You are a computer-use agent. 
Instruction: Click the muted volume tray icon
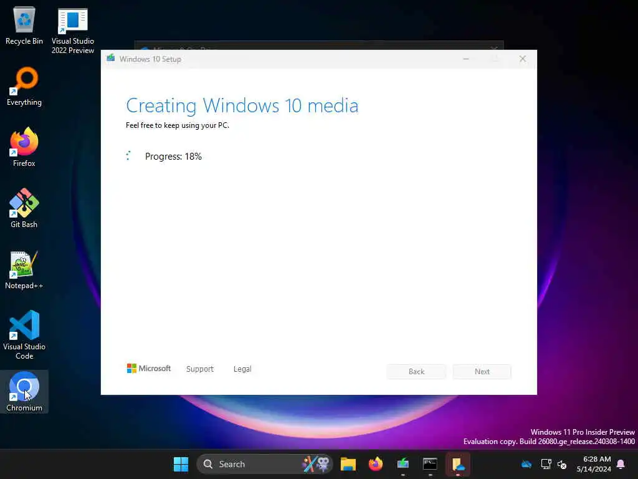click(563, 464)
